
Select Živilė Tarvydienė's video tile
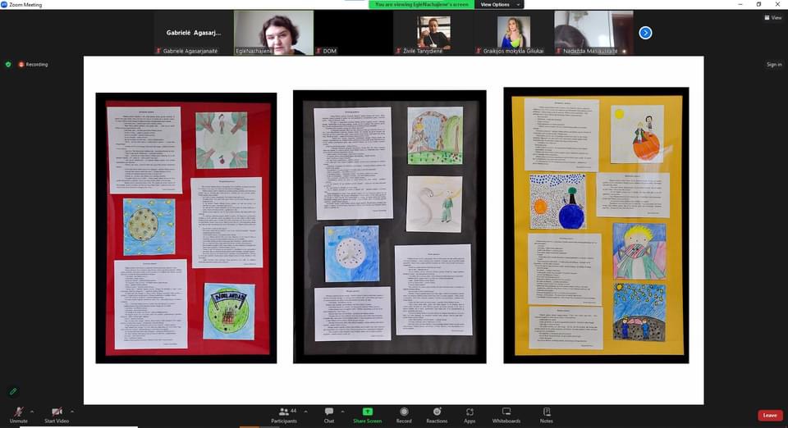click(x=433, y=33)
